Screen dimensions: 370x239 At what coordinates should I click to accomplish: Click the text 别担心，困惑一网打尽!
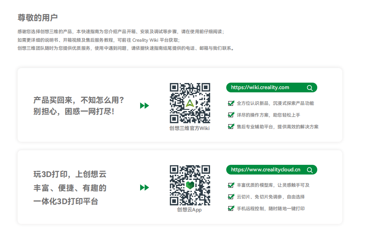click(x=74, y=111)
